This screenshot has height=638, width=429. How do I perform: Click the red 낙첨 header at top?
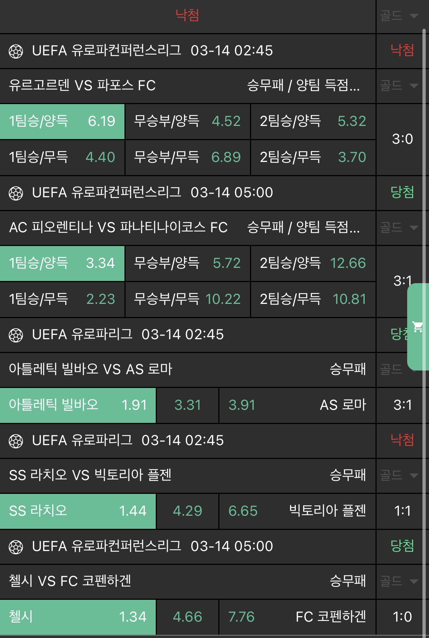point(187,15)
